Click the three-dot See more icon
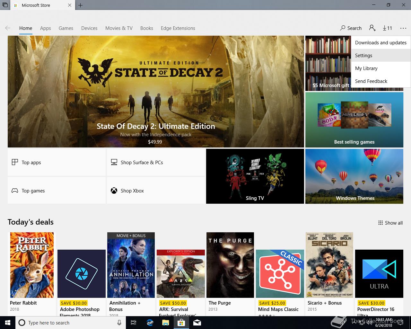411x329 pixels. pos(403,28)
